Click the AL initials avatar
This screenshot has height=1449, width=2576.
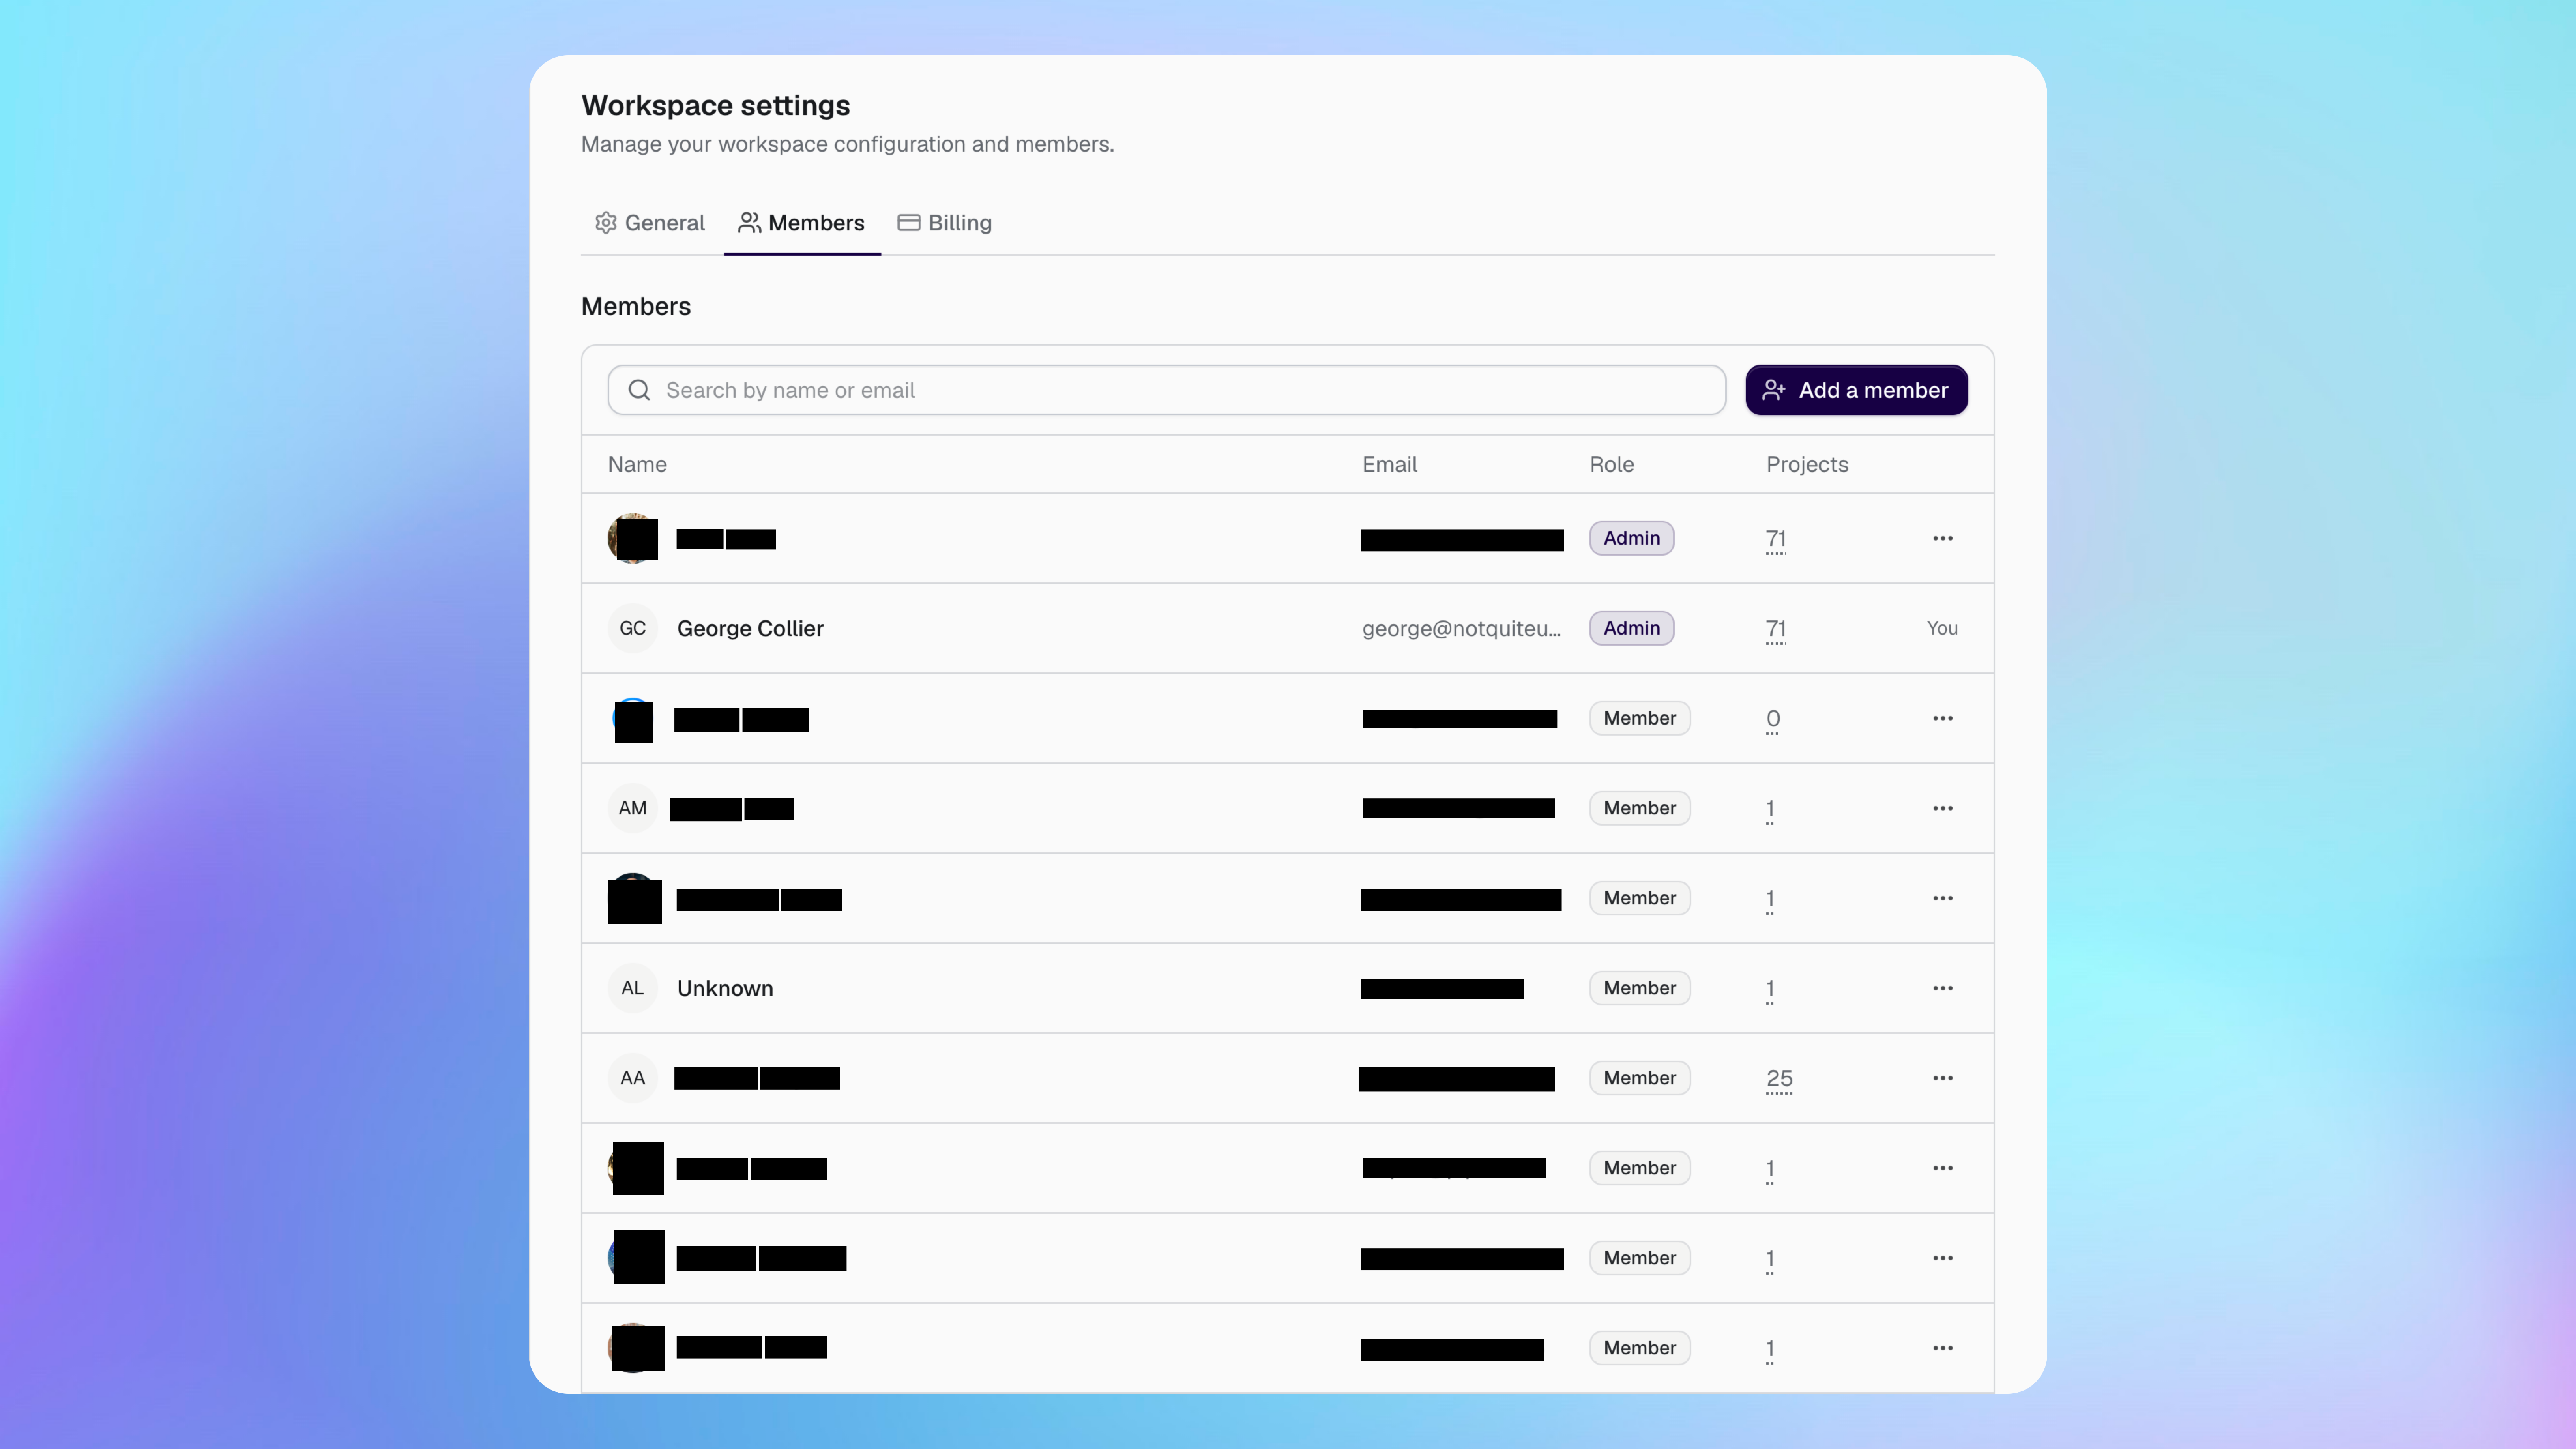pos(633,988)
